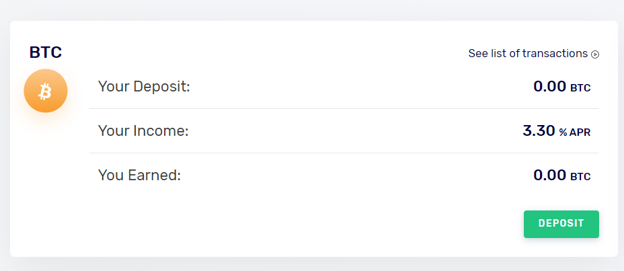The width and height of the screenshot is (624, 271).
Task: Click the Your Income label
Action: [143, 130]
